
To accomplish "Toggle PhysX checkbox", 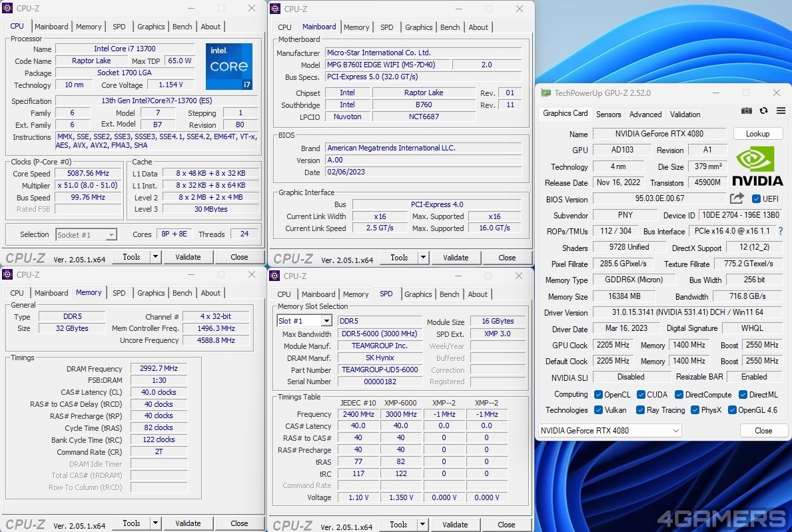I will [x=695, y=410].
